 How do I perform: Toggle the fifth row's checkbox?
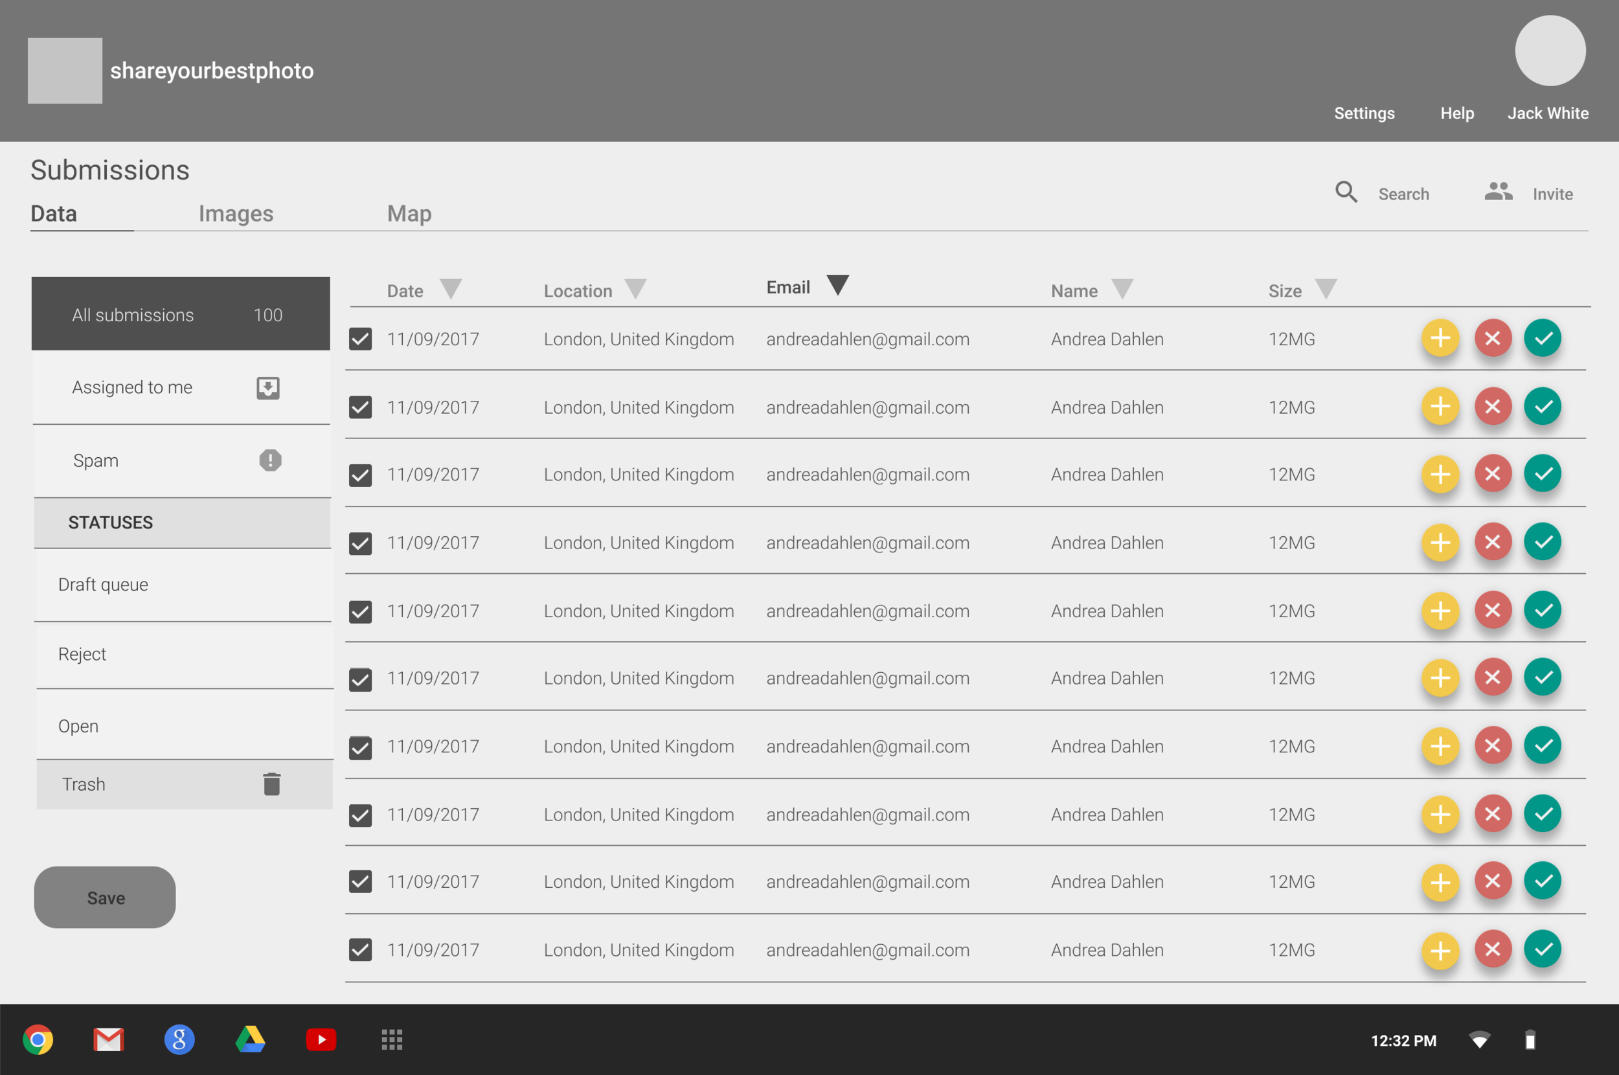[x=361, y=611]
